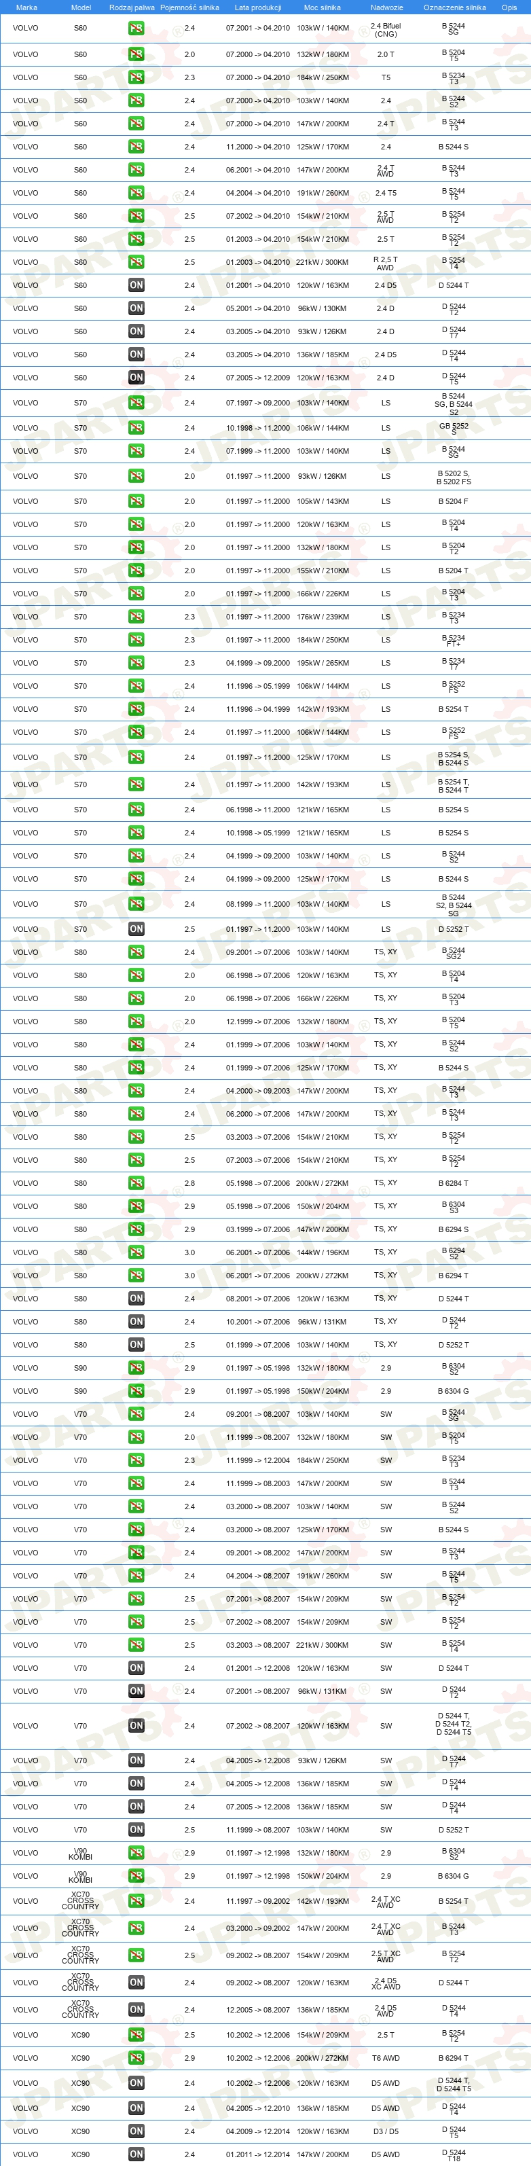Click petrol icon in S70 176kW / 239KM row

pos(136,617)
